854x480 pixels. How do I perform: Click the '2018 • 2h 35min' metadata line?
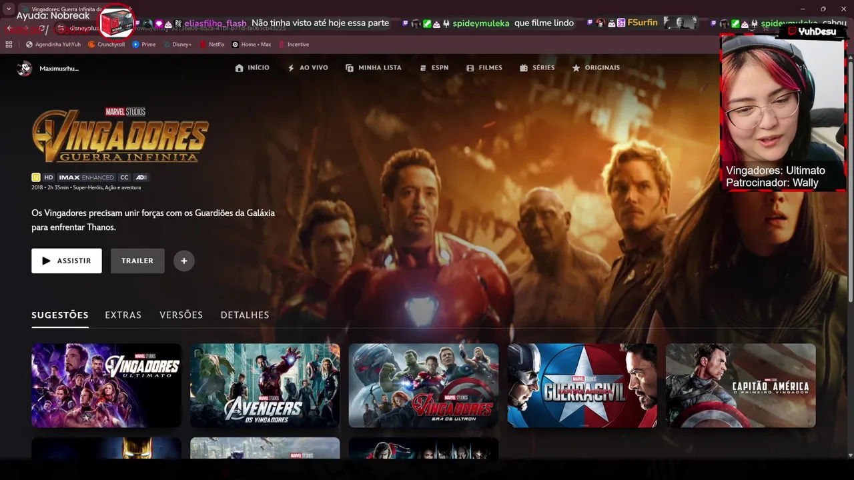(x=86, y=188)
